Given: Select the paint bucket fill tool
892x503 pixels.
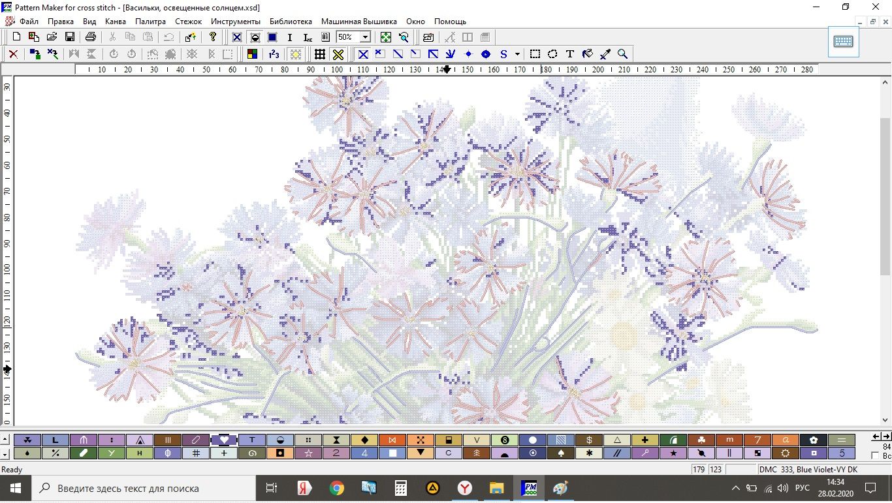Looking at the screenshot, I should tap(588, 54).
